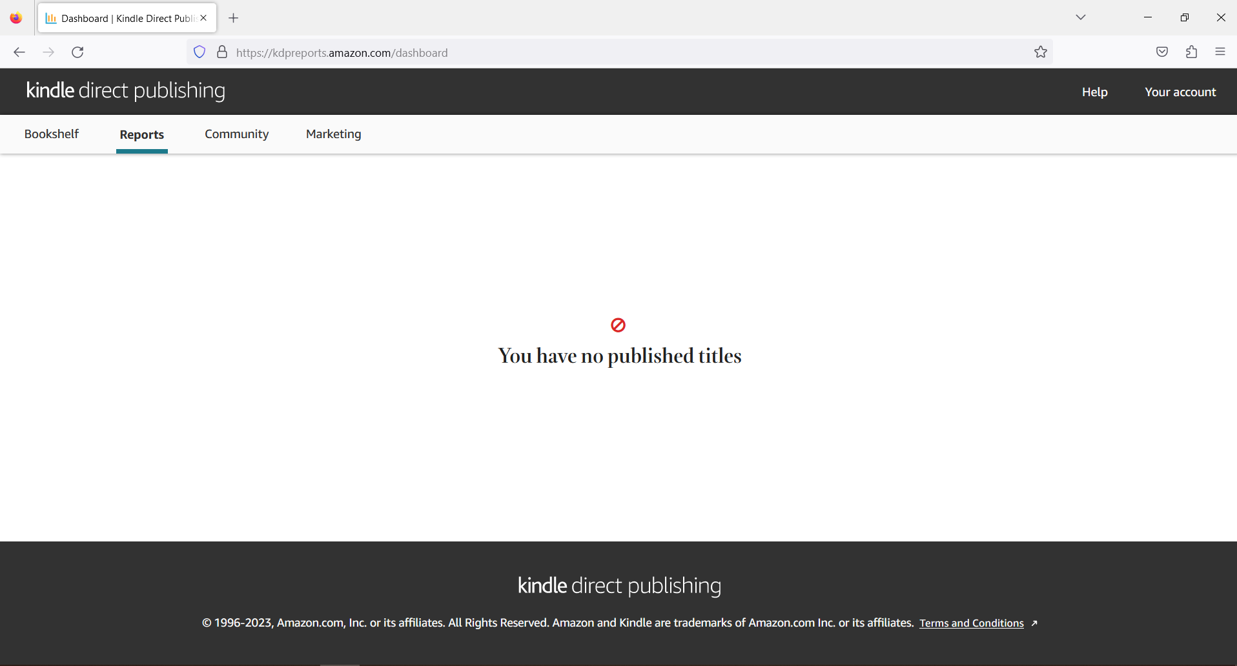Click the red no-published-titles icon
Image resolution: width=1237 pixels, height=666 pixels.
[618, 325]
